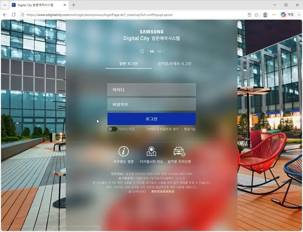The width and height of the screenshot is (303, 232).
Task: Expand the tab list chevron
Action: click(x=5, y=5)
